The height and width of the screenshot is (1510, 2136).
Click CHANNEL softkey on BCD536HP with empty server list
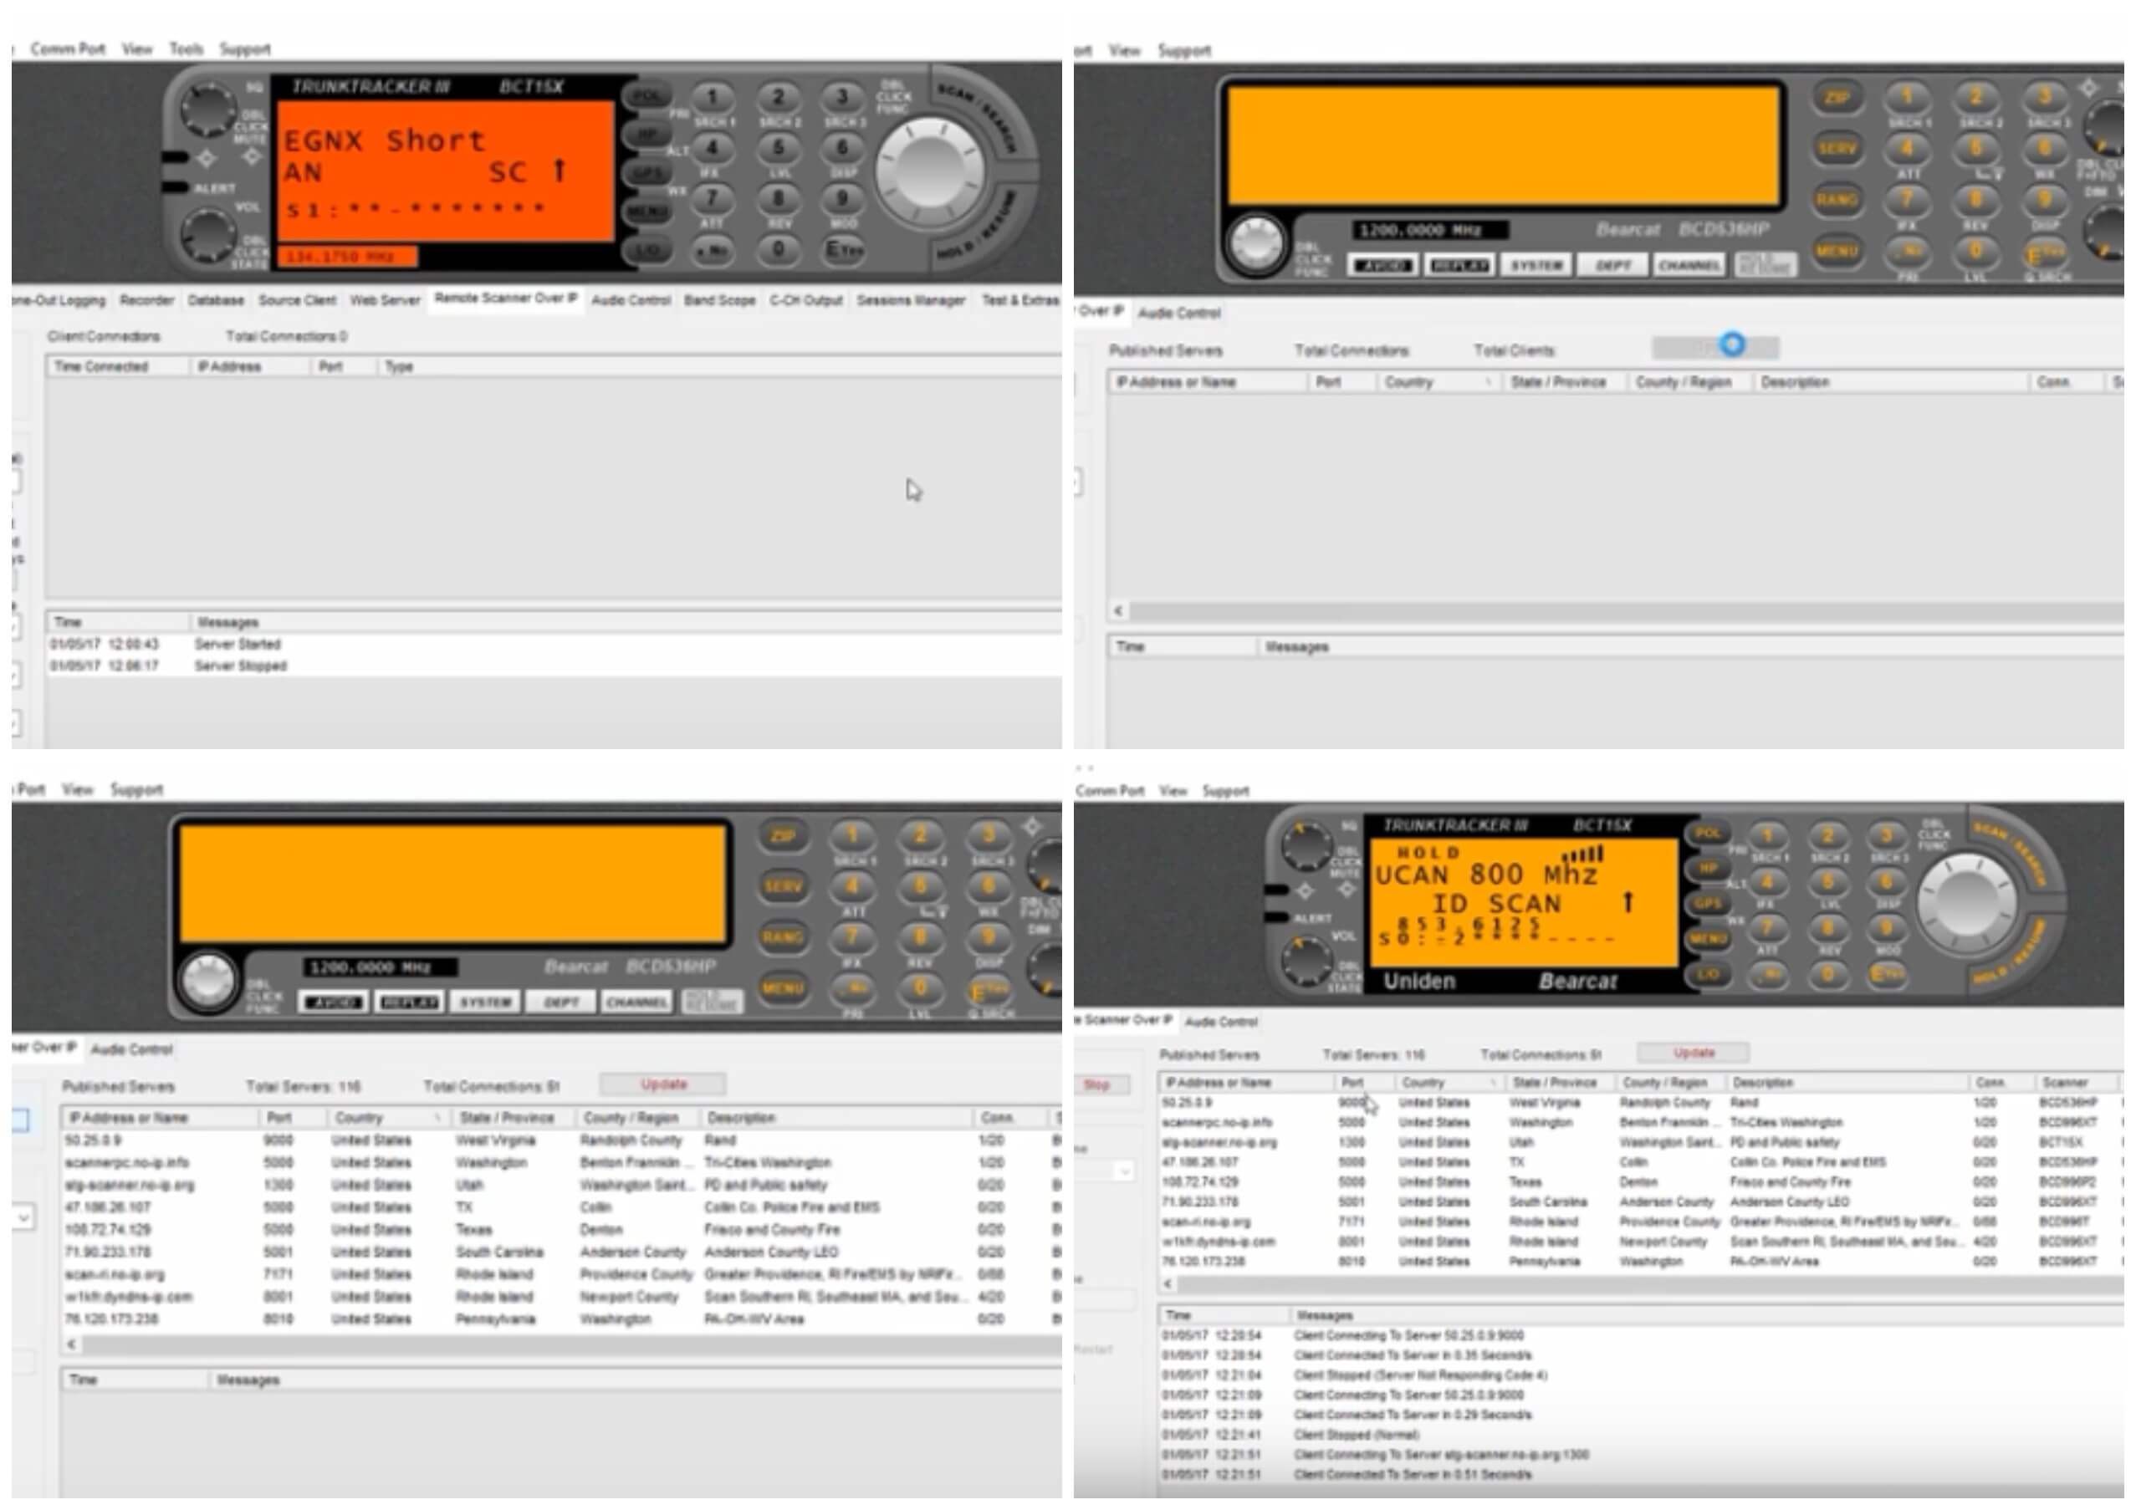tap(1689, 266)
